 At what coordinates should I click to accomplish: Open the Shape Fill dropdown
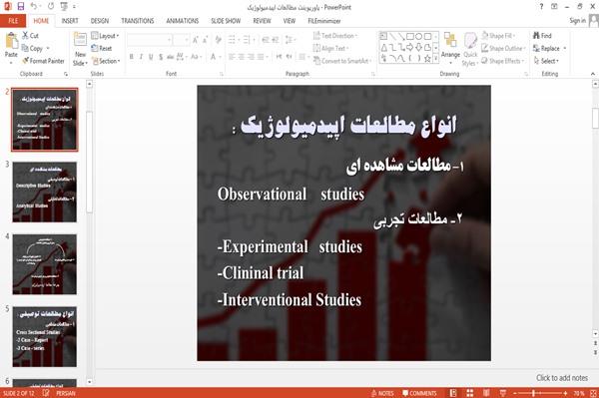pyautogui.click(x=498, y=36)
